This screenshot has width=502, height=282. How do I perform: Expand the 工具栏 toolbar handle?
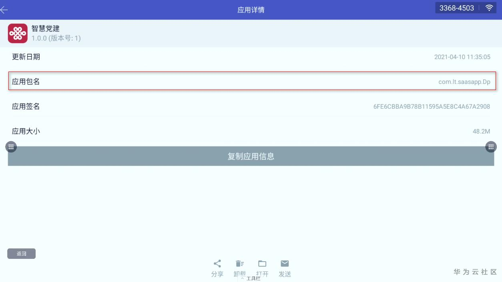(x=251, y=278)
